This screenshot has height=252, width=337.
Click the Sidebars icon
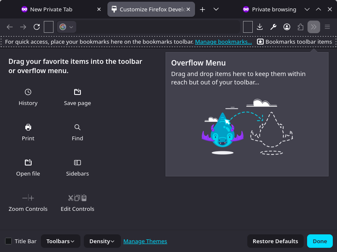(77, 163)
